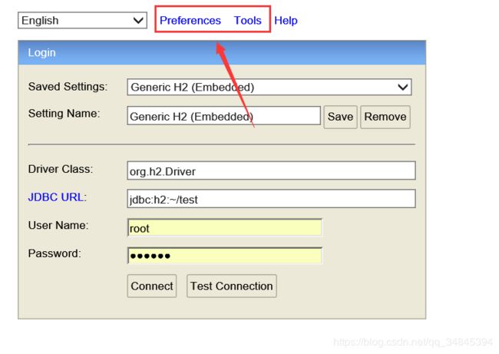Open the blue JDBC URL link
The width and height of the screenshot is (499, 354).
click(56, 197)
